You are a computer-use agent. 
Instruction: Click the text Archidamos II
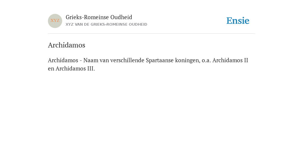(230, 60)
